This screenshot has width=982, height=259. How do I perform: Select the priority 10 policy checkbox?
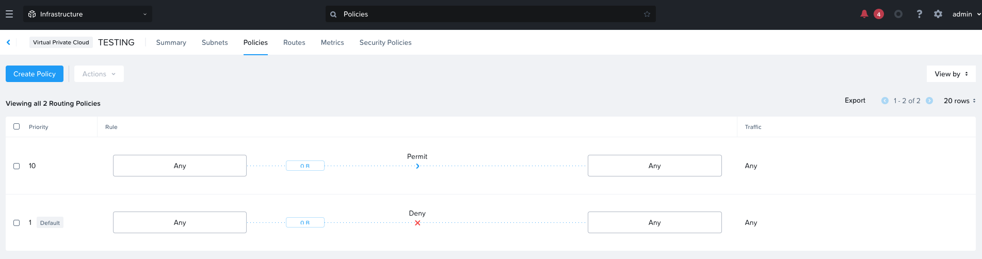click(x=17, y=166)
